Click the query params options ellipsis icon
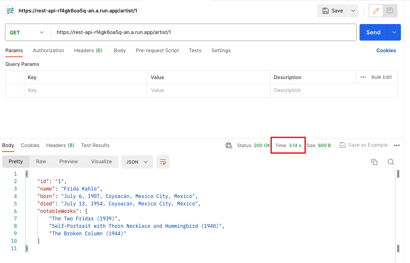The image size is (410, 263). pyautogui.click(x=363, y=77)
